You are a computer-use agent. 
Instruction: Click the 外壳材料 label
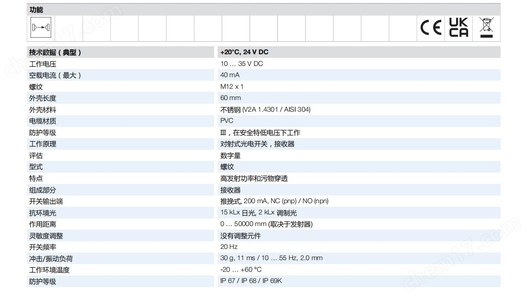coord(43,109)
